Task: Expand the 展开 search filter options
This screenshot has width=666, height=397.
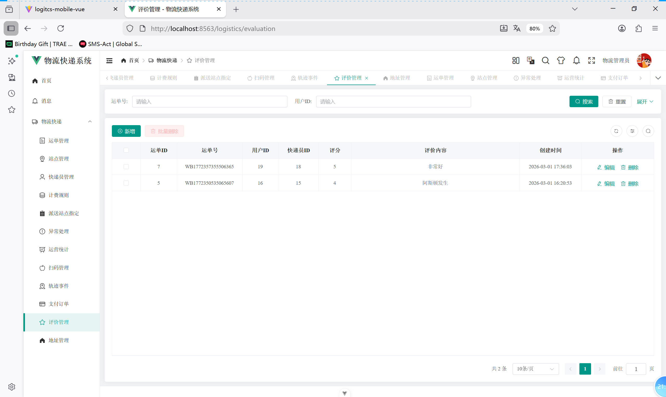Action: (x=645, y=102)
